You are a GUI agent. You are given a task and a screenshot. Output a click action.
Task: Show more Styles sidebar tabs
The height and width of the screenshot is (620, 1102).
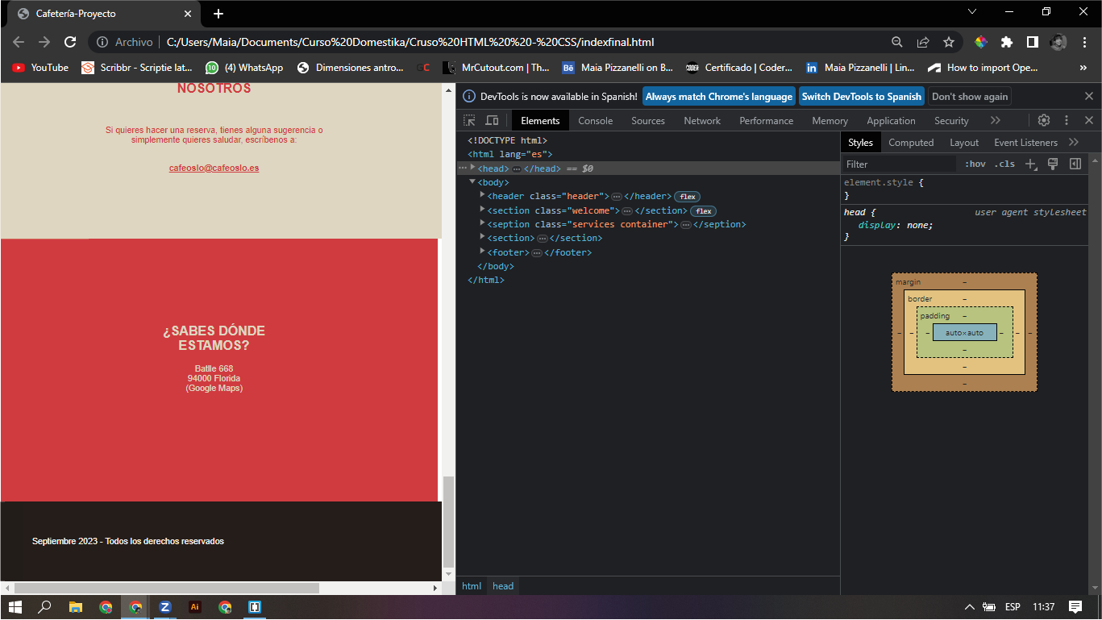point(1074,142)
